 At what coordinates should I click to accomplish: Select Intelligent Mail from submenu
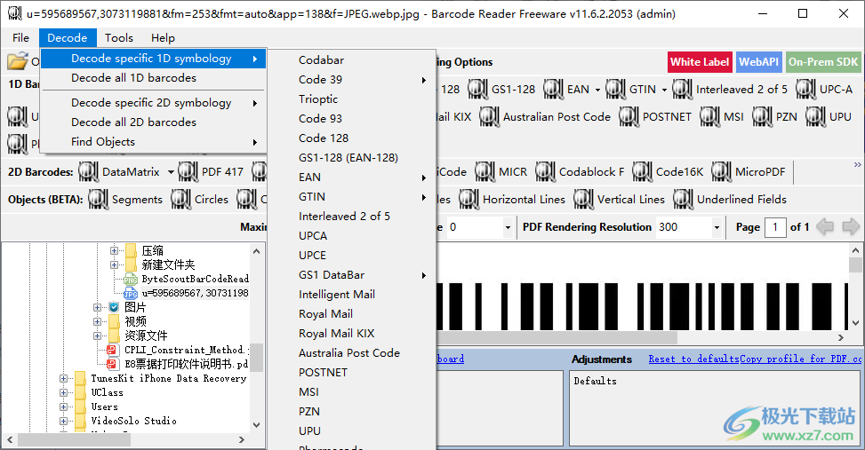(352, 295)
